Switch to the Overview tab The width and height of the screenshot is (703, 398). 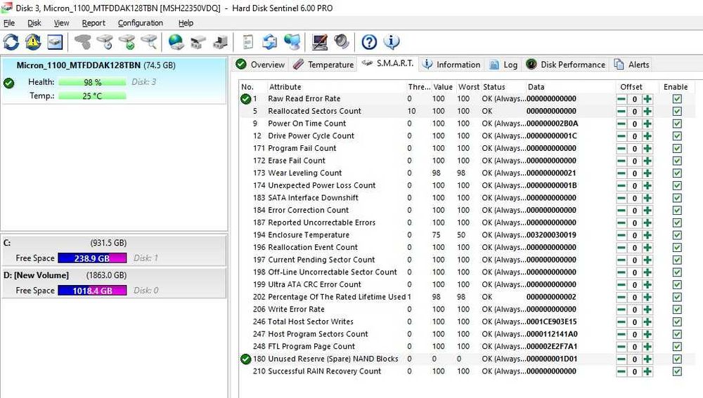[260, 65]
